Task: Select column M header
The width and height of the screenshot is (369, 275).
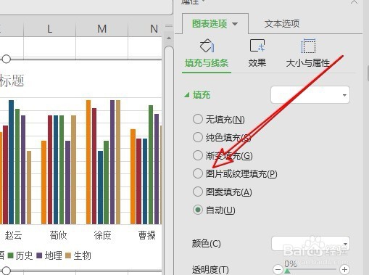Action: (101, 29)
